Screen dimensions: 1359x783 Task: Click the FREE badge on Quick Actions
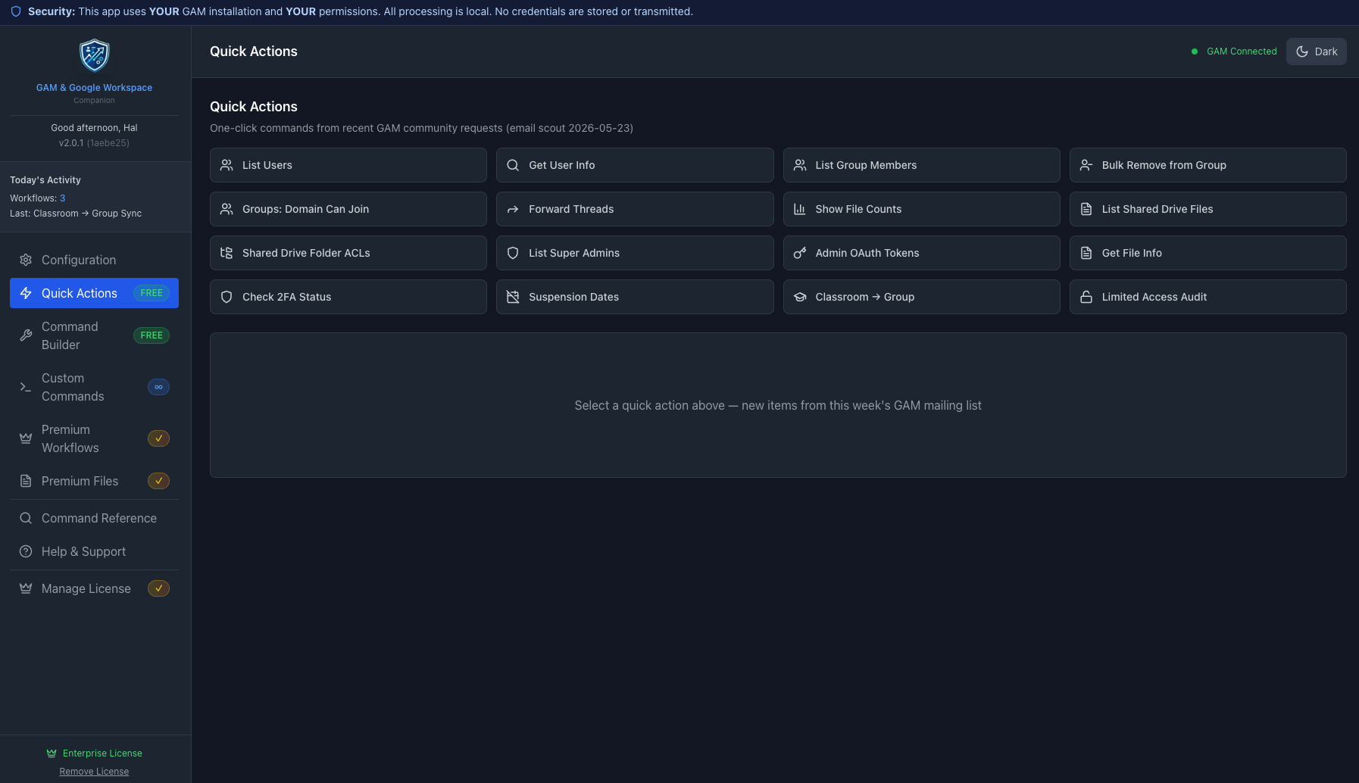[x=152, y=293]
